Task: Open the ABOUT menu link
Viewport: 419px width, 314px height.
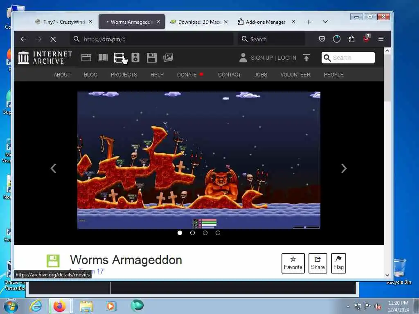Action: pos(62,75)
